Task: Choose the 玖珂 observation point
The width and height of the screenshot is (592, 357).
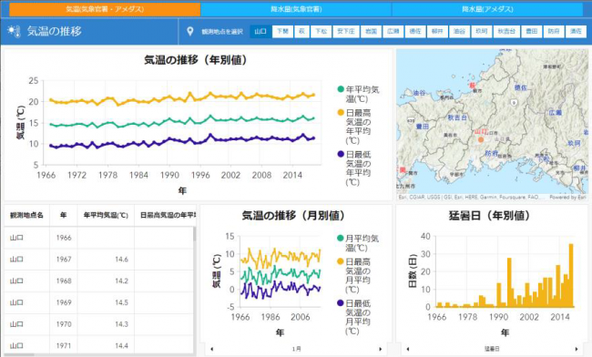Action: click(x=481, y=31)
